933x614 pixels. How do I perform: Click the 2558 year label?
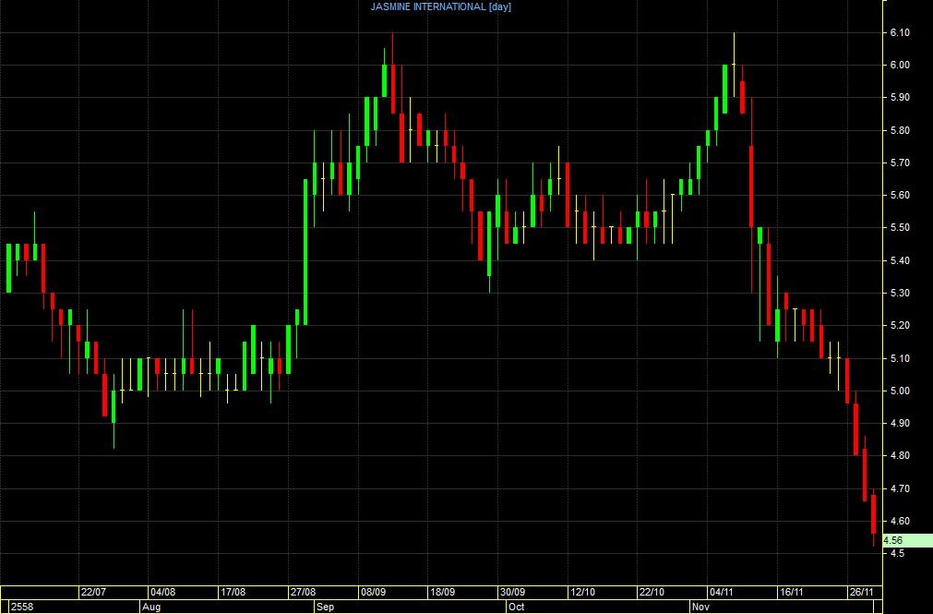tap(22, 607)
